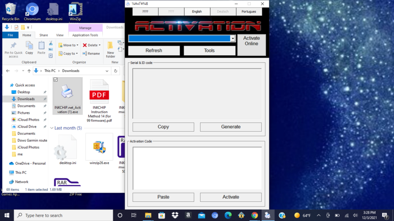The height and width of the screenshot is (221, 394).
Task: Click inside the Activation Code text box
Action: pyautogui.click(x=197, y=168)
